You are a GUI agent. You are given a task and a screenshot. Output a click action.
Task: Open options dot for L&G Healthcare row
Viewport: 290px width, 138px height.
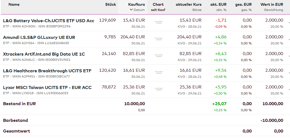(x=289, y=73)
